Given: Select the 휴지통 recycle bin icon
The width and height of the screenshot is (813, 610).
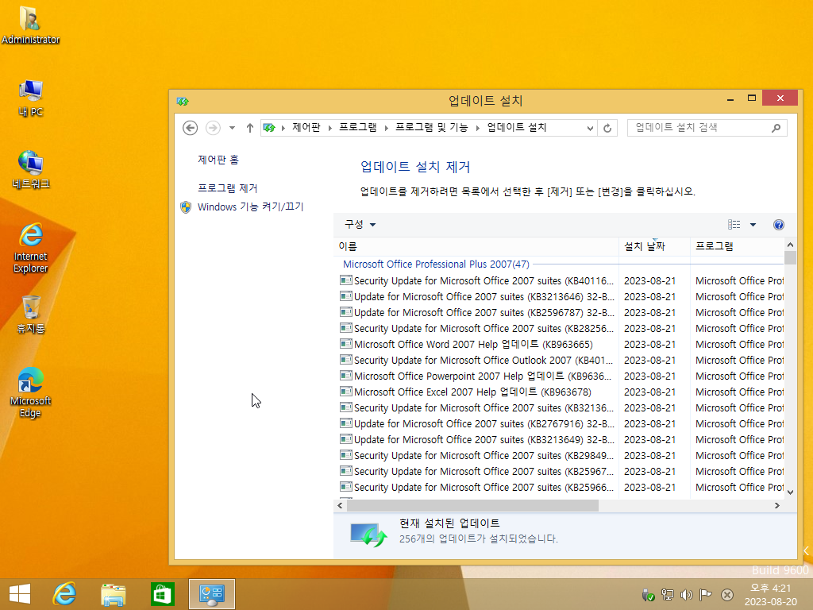Looking at the screenshot, I should pos(31,315).
